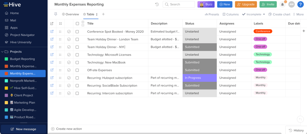This screenshot has width=307, height=134.
Task: Open Table tab three-dot options
Action: 97,15
